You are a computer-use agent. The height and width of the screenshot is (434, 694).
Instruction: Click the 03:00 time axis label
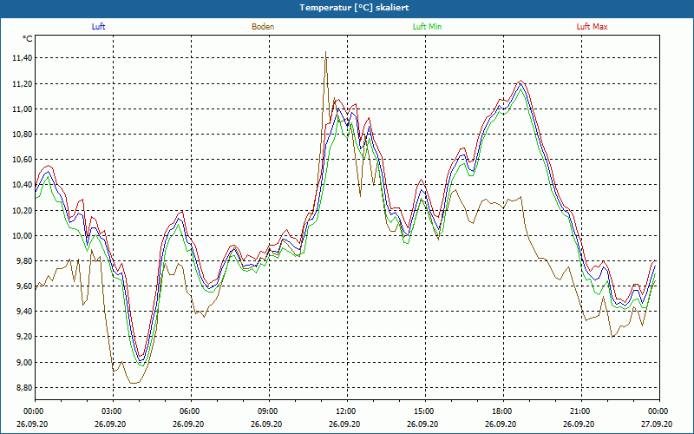[x=114, y=411]
